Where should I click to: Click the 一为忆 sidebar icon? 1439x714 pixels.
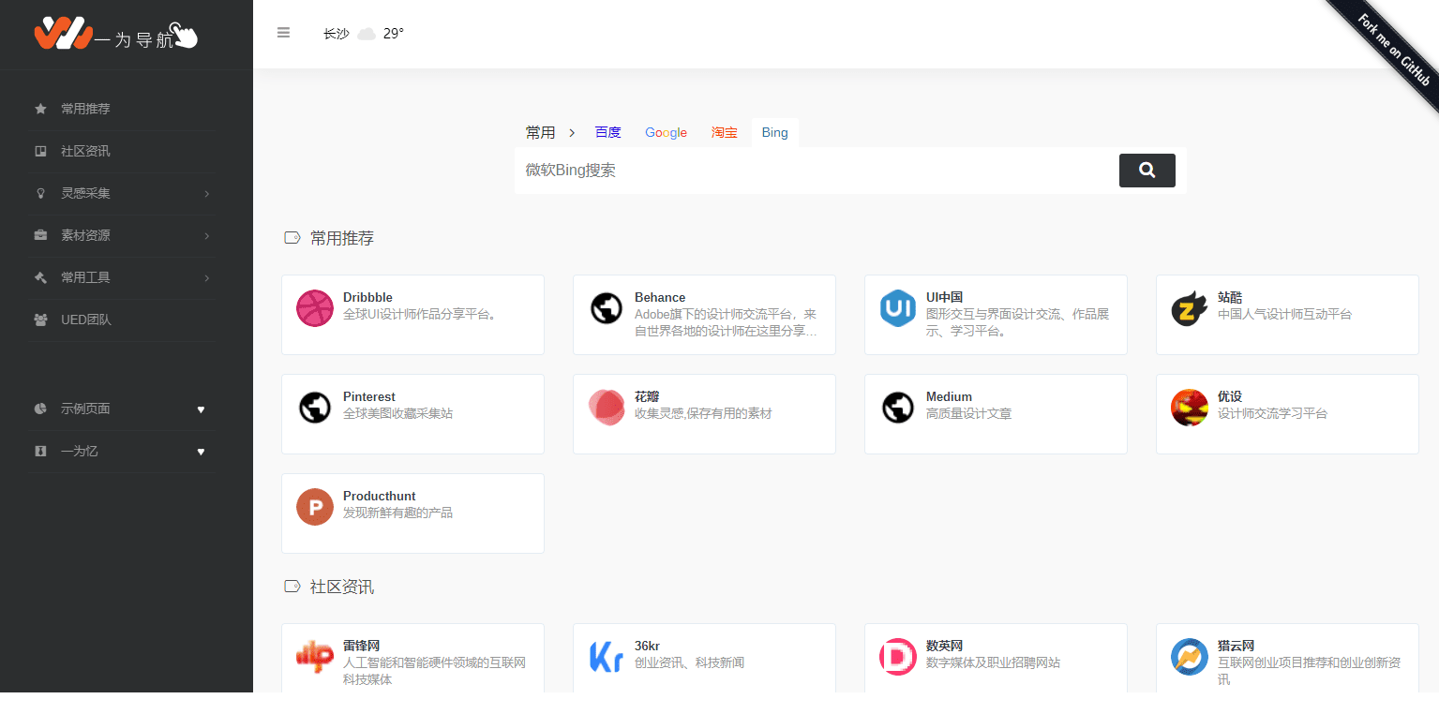(40, 451)
